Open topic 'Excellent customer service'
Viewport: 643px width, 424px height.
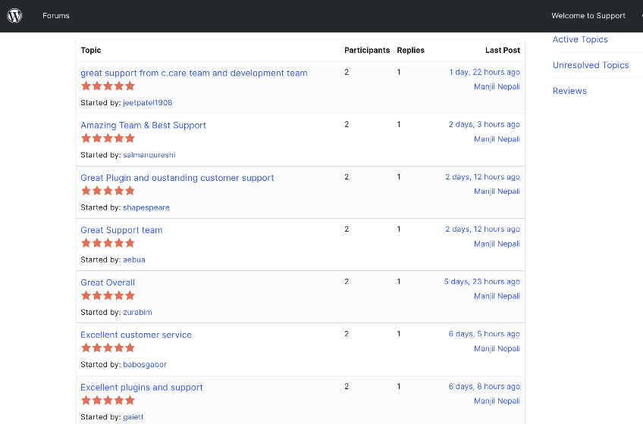pos(136,335)
